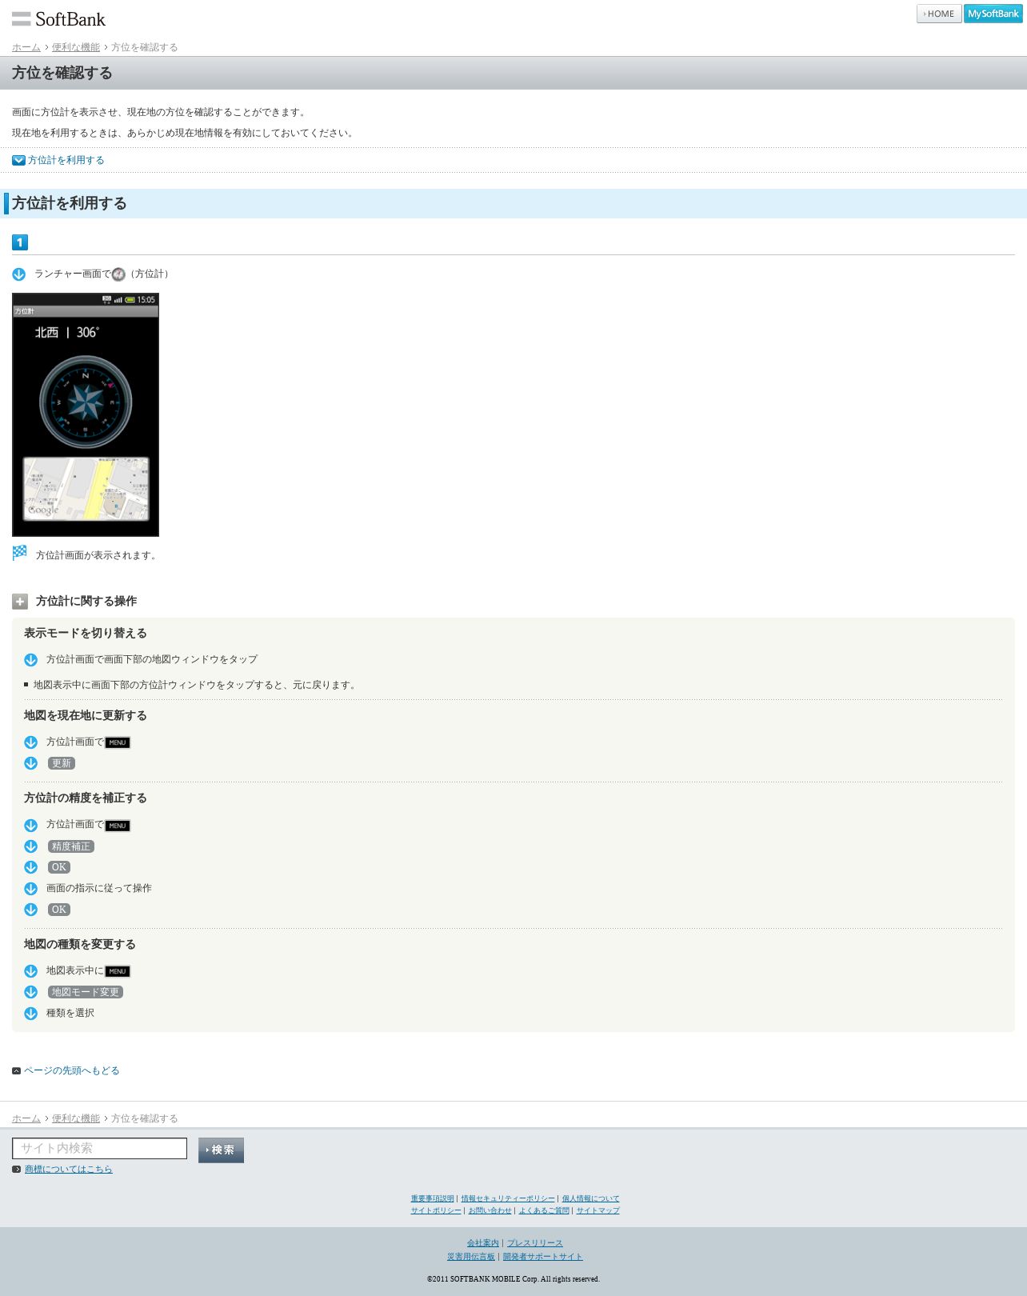
Task: Open 便利な機能 in the bottom breadcrumb
Action: 76,1118
